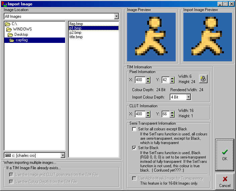Minimize the Import Image window

[x=220, y=4]
